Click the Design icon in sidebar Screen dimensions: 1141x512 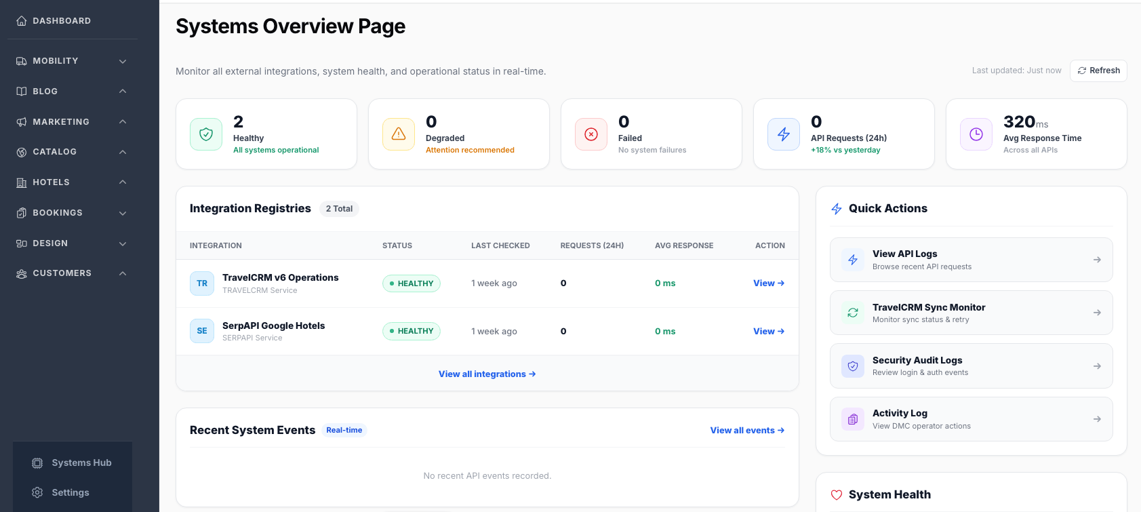22,243
